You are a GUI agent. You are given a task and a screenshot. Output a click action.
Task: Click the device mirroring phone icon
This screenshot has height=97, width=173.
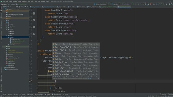(146, 4)
